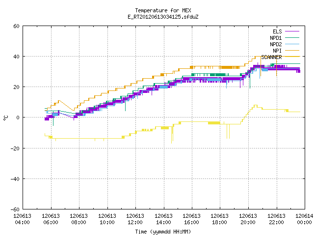Click the NPI legend label
This screenshot has width=314, height=236.
(277, 51)
